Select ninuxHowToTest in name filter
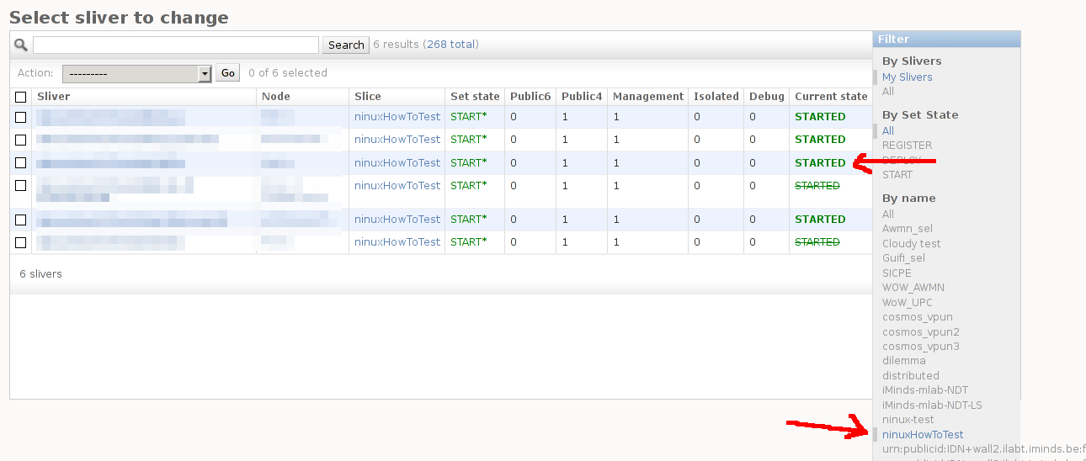This screenshot has height=461, width=1086. pyautogui.click(x=923, y=435)
